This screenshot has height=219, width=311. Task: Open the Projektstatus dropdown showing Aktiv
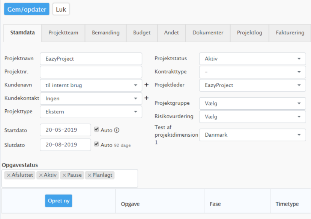tap(252, 59)
